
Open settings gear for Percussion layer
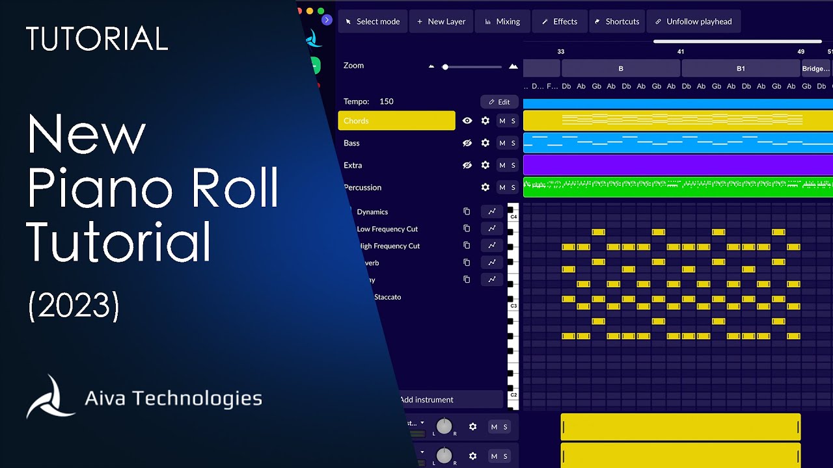pyautogui.click(x=485, y=187)
